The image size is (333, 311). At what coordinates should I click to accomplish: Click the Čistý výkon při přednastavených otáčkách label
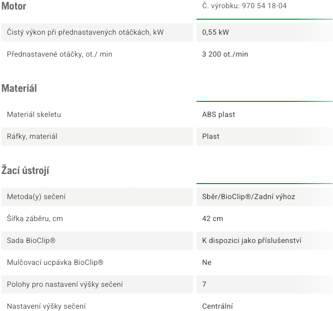click(x=85, y=32)
